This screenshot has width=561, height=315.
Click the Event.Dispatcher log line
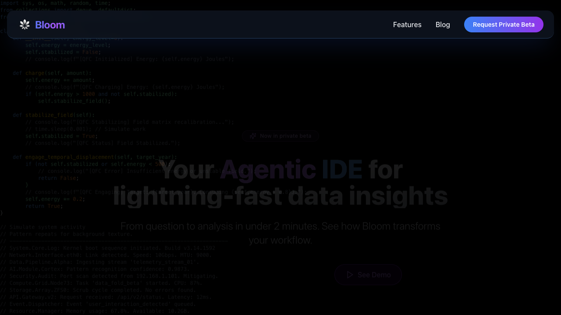[98, 304]
